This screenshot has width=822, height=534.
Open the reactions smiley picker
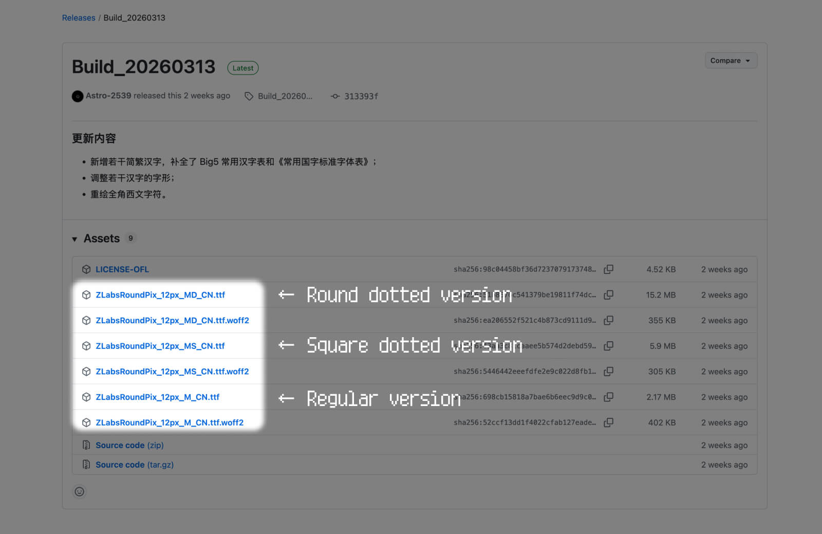79,492
